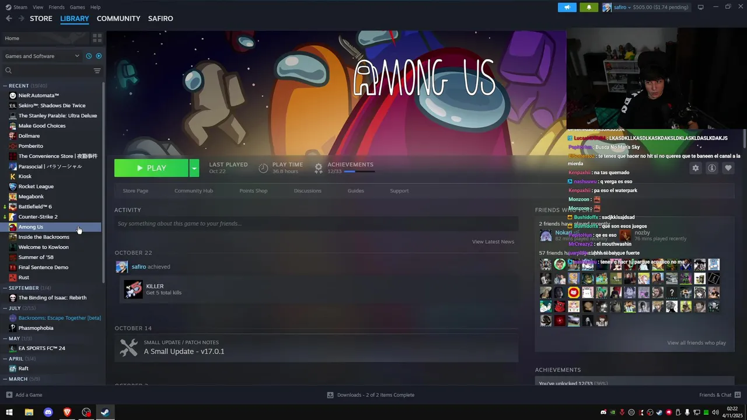Open game settings gear icon
This screenshot has height=420, width=747.
click(x=695, y=168)
